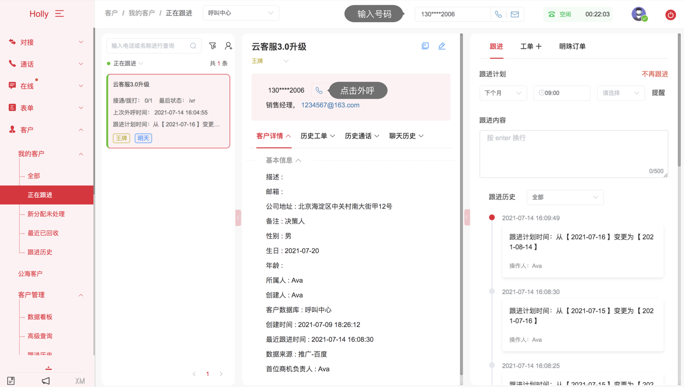Open the filter icon in customer list
The image size is (684, 387).
click(212, 46)
